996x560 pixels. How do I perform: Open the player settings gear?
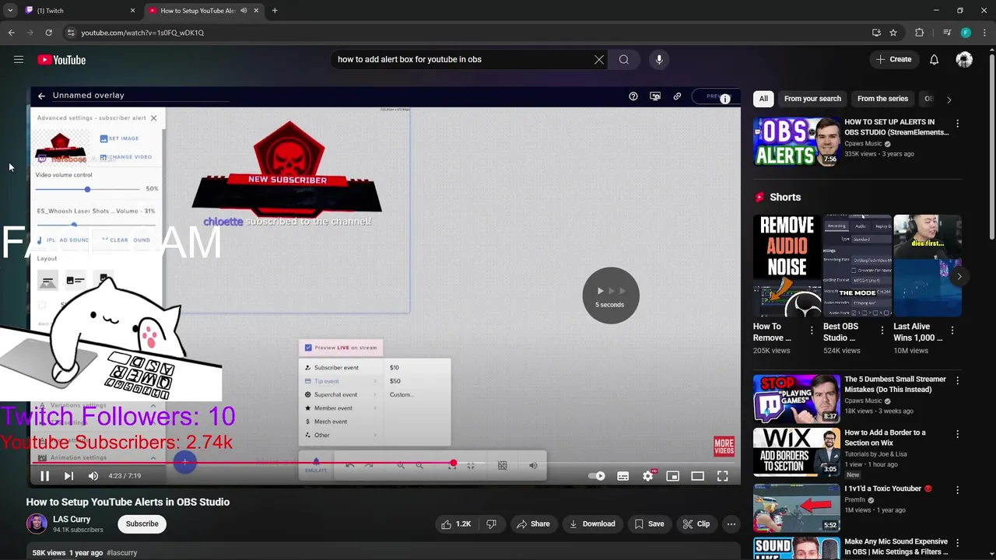648,476
